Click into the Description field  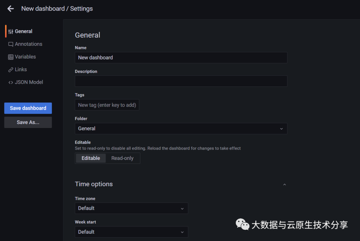[181, 81]
